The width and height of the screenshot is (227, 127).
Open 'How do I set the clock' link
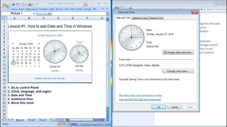pyautogui.click(x=140, y=99)
